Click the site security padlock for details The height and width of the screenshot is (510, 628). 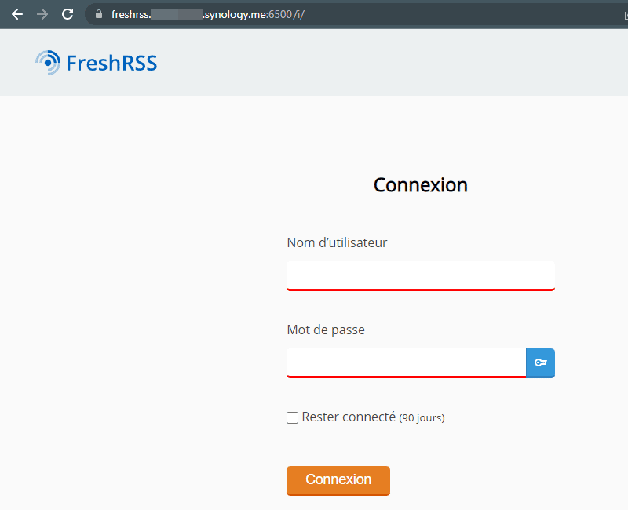coord(97,13)
